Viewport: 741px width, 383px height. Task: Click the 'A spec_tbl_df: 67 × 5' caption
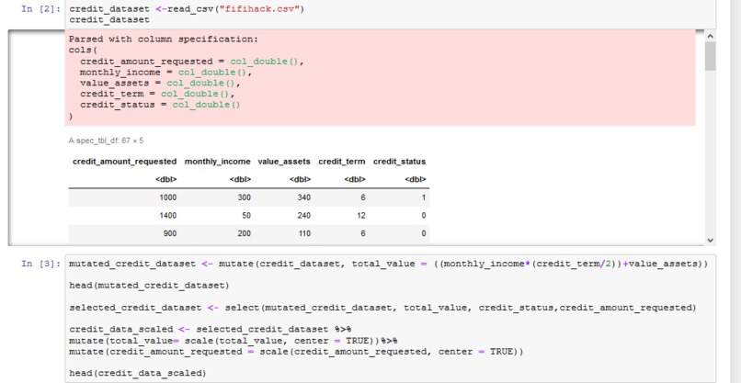coord(106,141)
